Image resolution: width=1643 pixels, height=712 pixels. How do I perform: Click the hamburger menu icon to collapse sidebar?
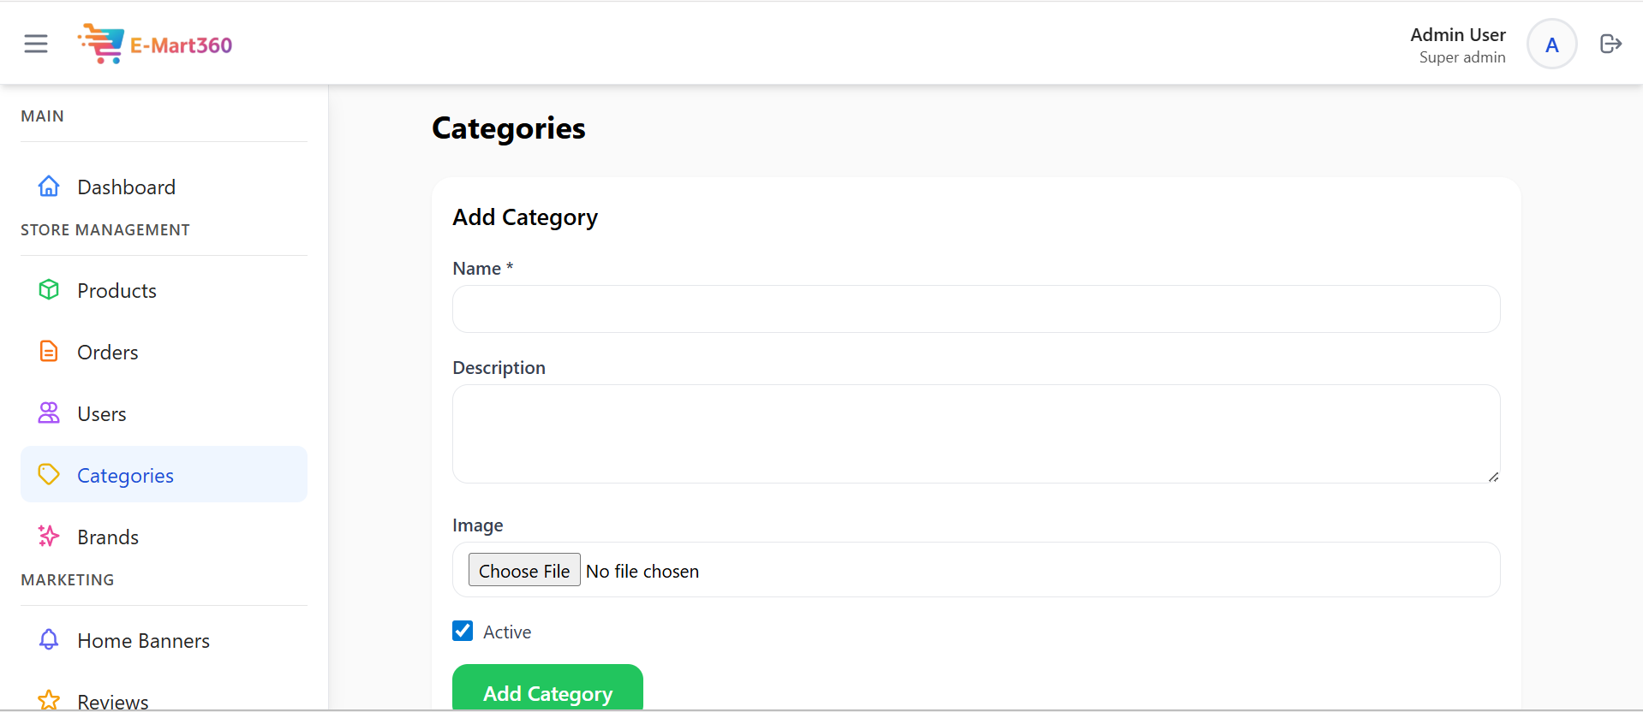pos(36,43)
